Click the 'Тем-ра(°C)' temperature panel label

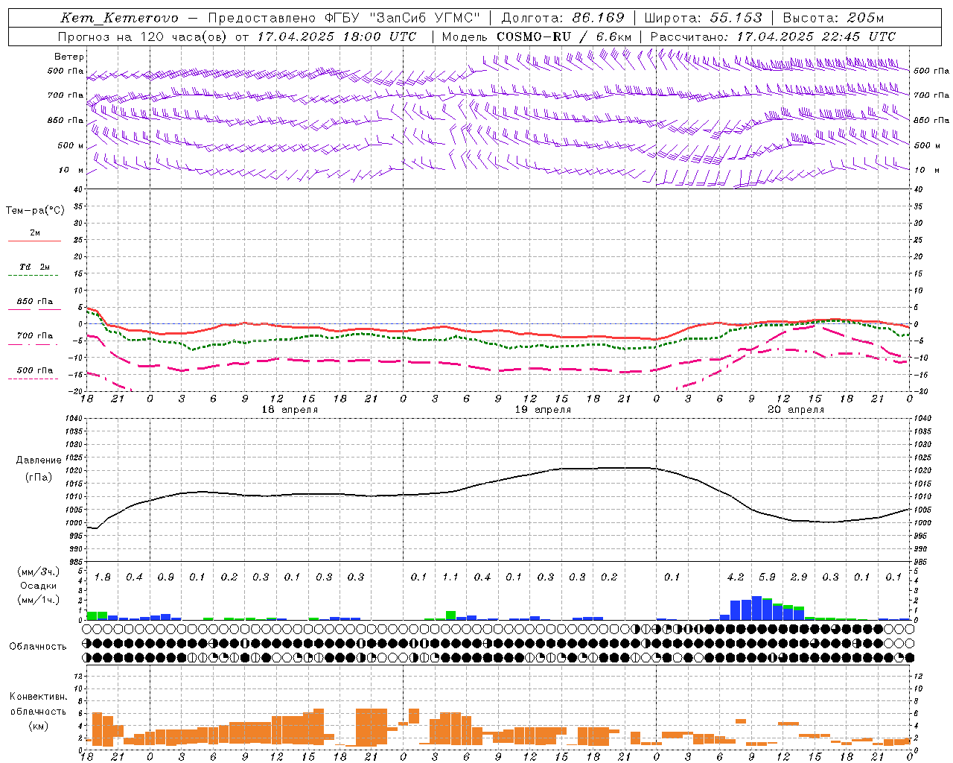35,211
